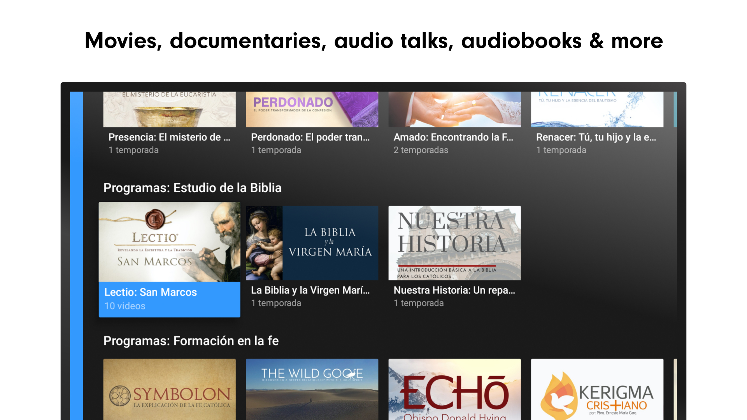Click 'Programas: Formación en la fe' heading
Image resolution: width=747 pixels, height=420 pixels.
[x=191, y=341]
